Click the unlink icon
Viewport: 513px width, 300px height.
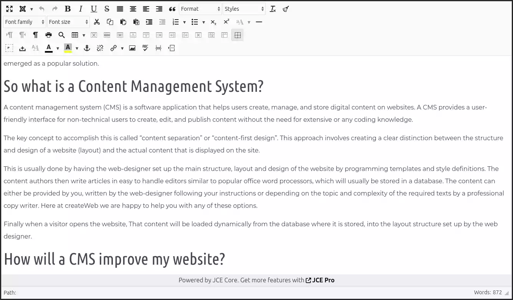pos(100,48)
